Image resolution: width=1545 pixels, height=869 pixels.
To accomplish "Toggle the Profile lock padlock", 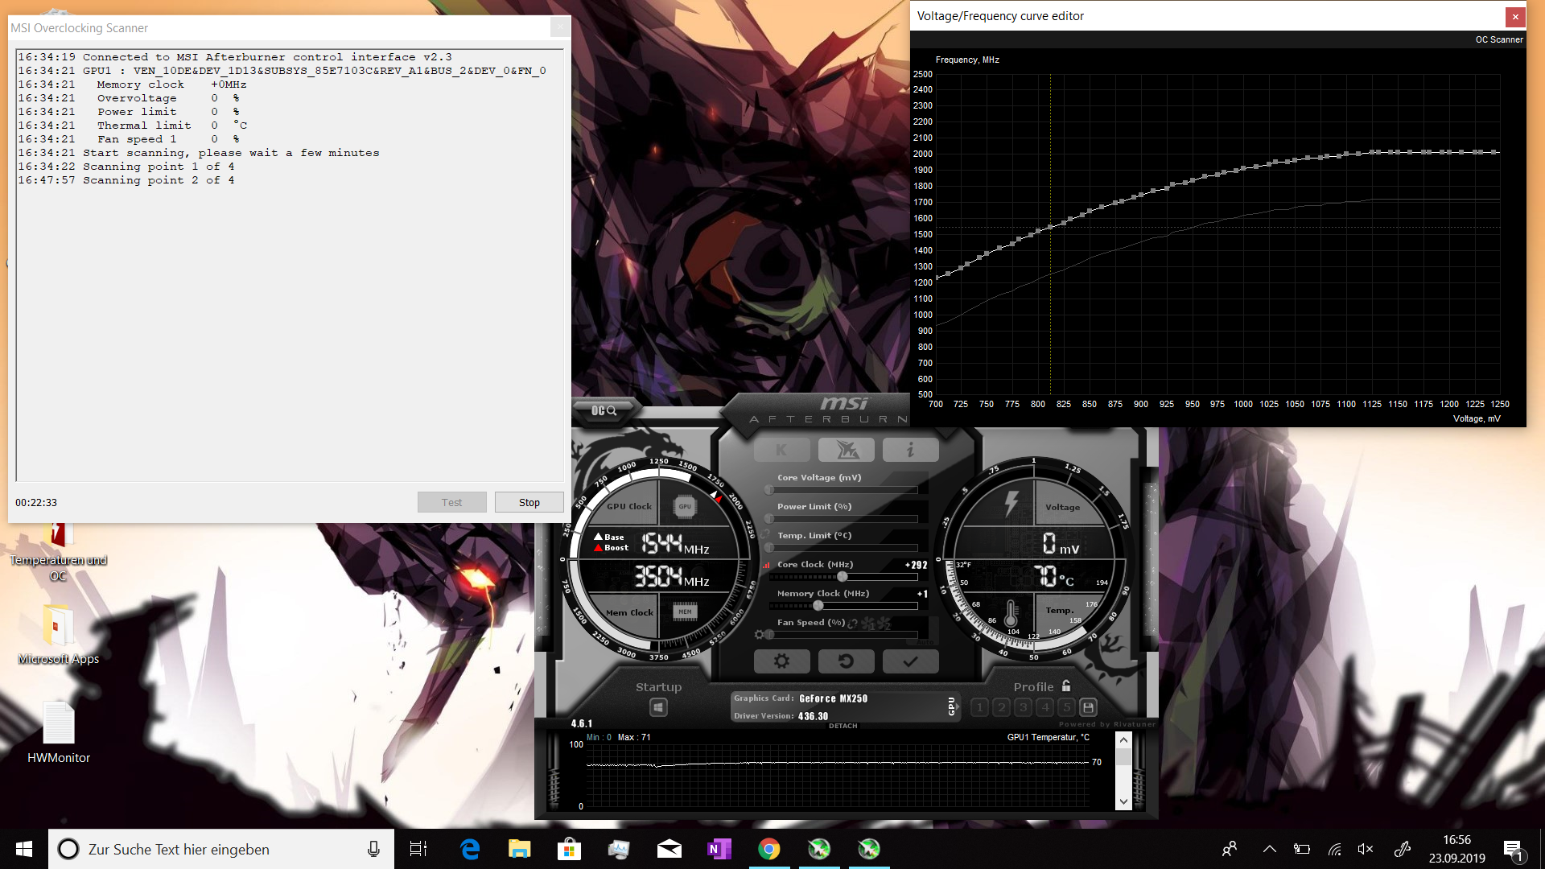I will click(1066, 686).
